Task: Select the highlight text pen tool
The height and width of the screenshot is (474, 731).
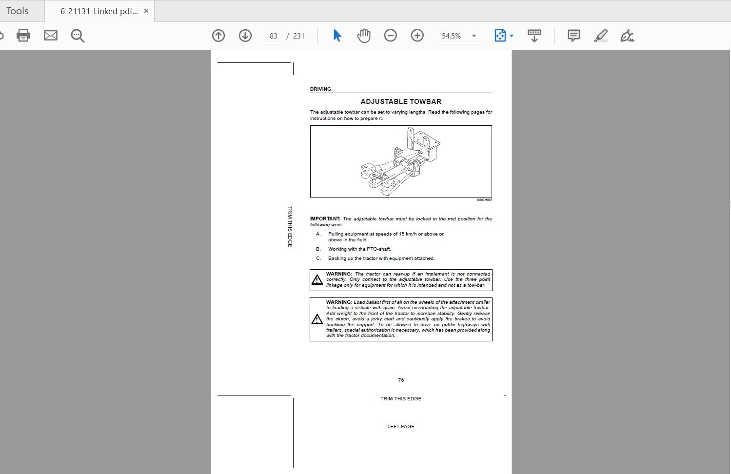Action: point(601,36)
